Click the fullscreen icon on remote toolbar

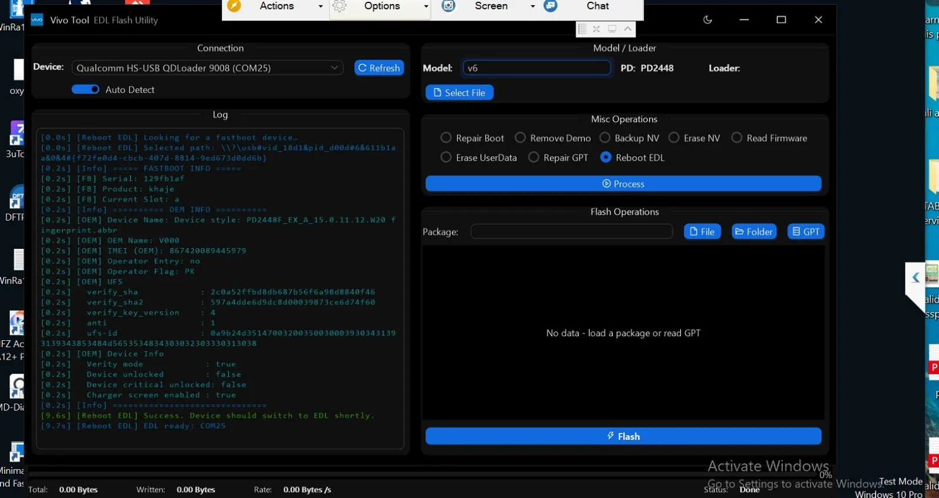[596, 29]
